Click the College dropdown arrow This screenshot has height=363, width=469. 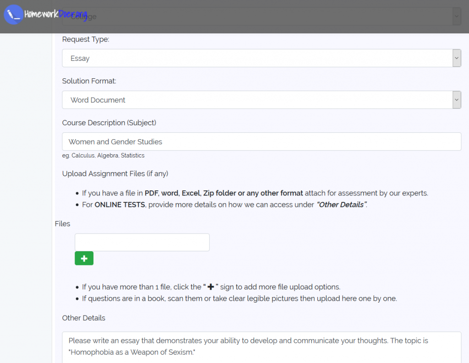point(456,16)
